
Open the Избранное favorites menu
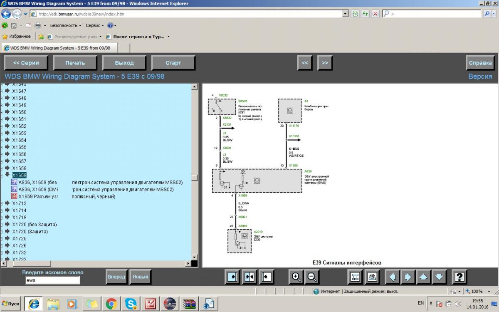pyautogui.click(x=17, y=37)
